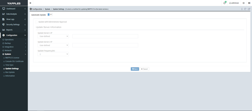Click the power logout icon
This screenshot has height=111, width=252.
click(243, 3)
